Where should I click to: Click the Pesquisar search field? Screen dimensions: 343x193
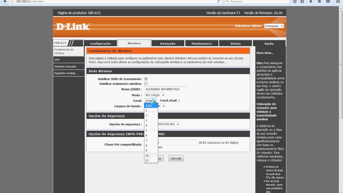click(x=257, y=1)
